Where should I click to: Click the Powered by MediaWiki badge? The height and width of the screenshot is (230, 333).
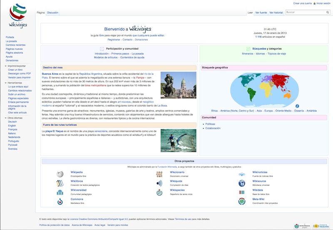coord(321,226)
